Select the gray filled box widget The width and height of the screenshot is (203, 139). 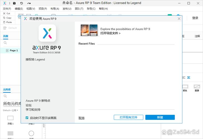point(10,133)
